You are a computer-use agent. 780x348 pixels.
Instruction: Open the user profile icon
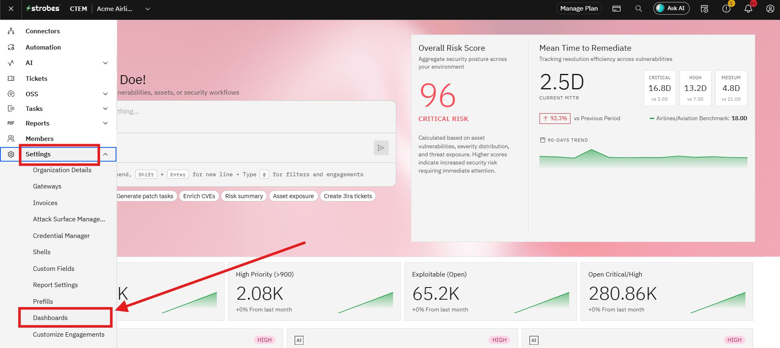click(770, 9)
